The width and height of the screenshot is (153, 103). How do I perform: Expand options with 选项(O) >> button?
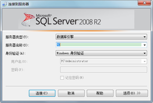pos(132,93)
